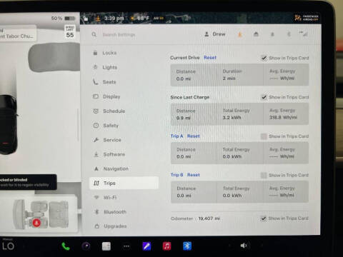Open the Lights settings
This screenshot has width=343, height=257.
105,67
